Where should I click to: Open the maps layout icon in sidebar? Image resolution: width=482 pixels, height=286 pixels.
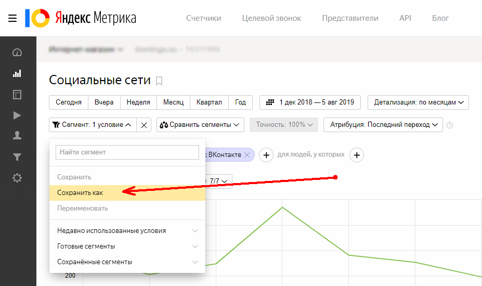pos(17,95)
